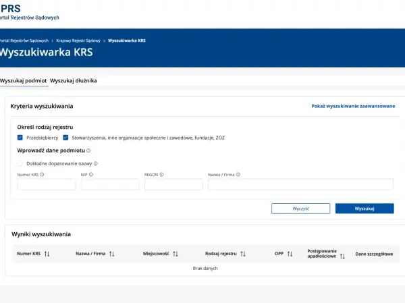Show info for Wprowadź dane podmiotu
The height and width of the screenshot is (303, 405).
[88, 150]
